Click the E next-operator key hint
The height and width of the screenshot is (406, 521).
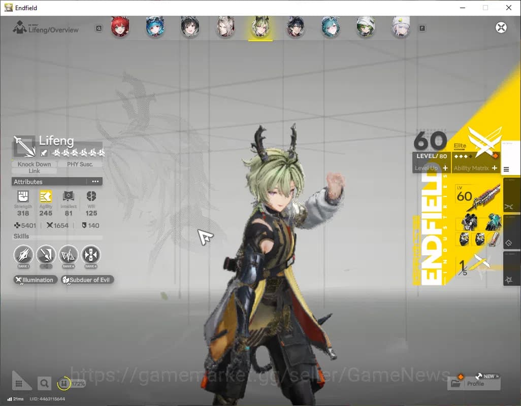(422, 28)
